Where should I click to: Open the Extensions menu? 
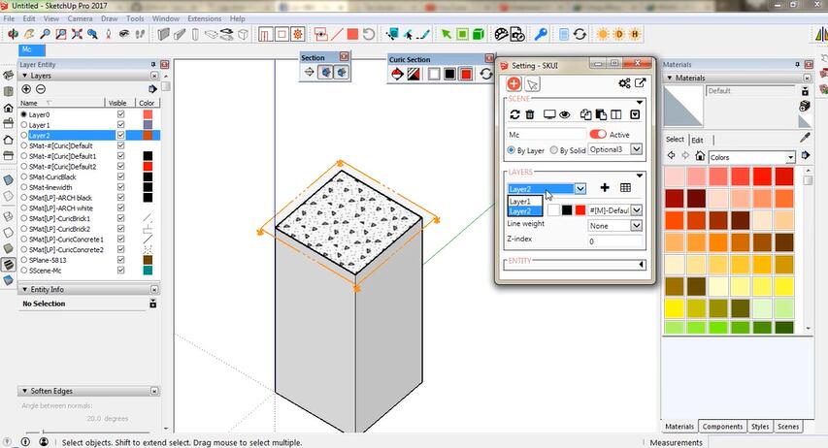pos(204,18)
